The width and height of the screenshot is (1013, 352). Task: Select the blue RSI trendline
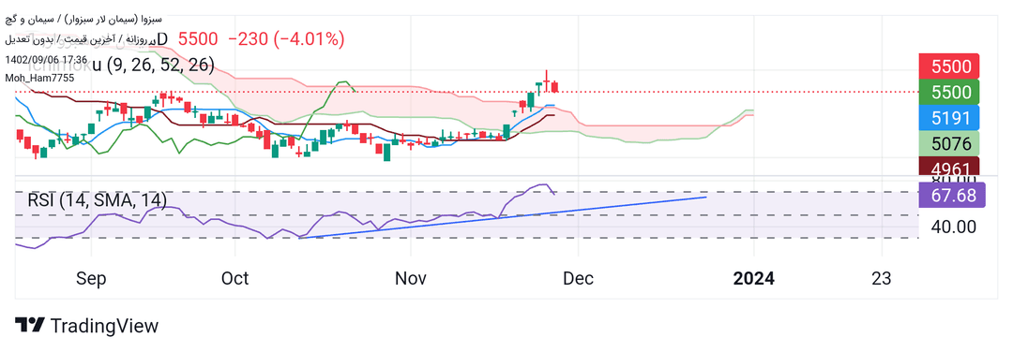[502, 217]
